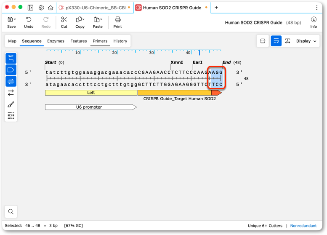Click the Nonredundant enzyme set link
This screenshot has height=235, width=327.
point(303,226)
